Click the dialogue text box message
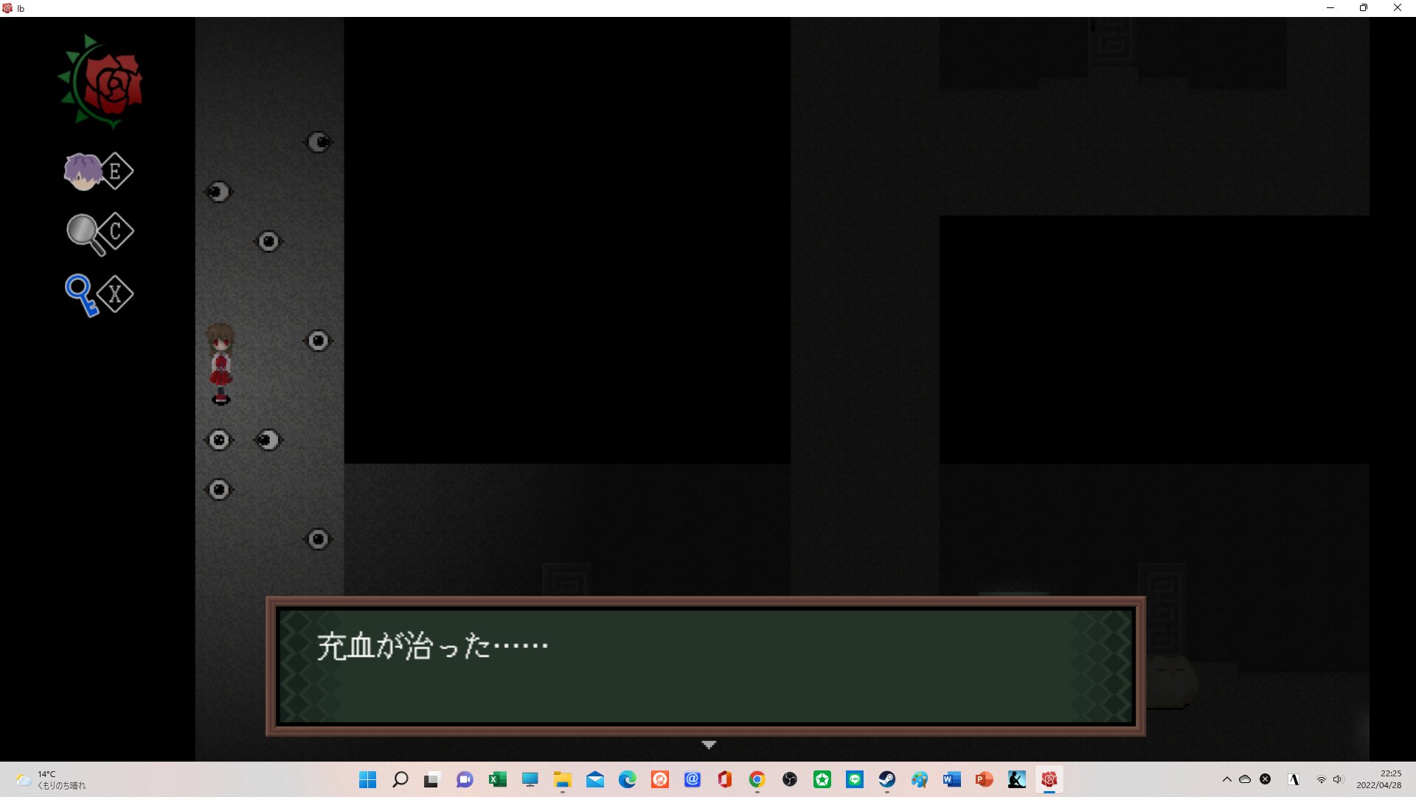The width and height of the screenshot is (1416, 797). [432, 646]
